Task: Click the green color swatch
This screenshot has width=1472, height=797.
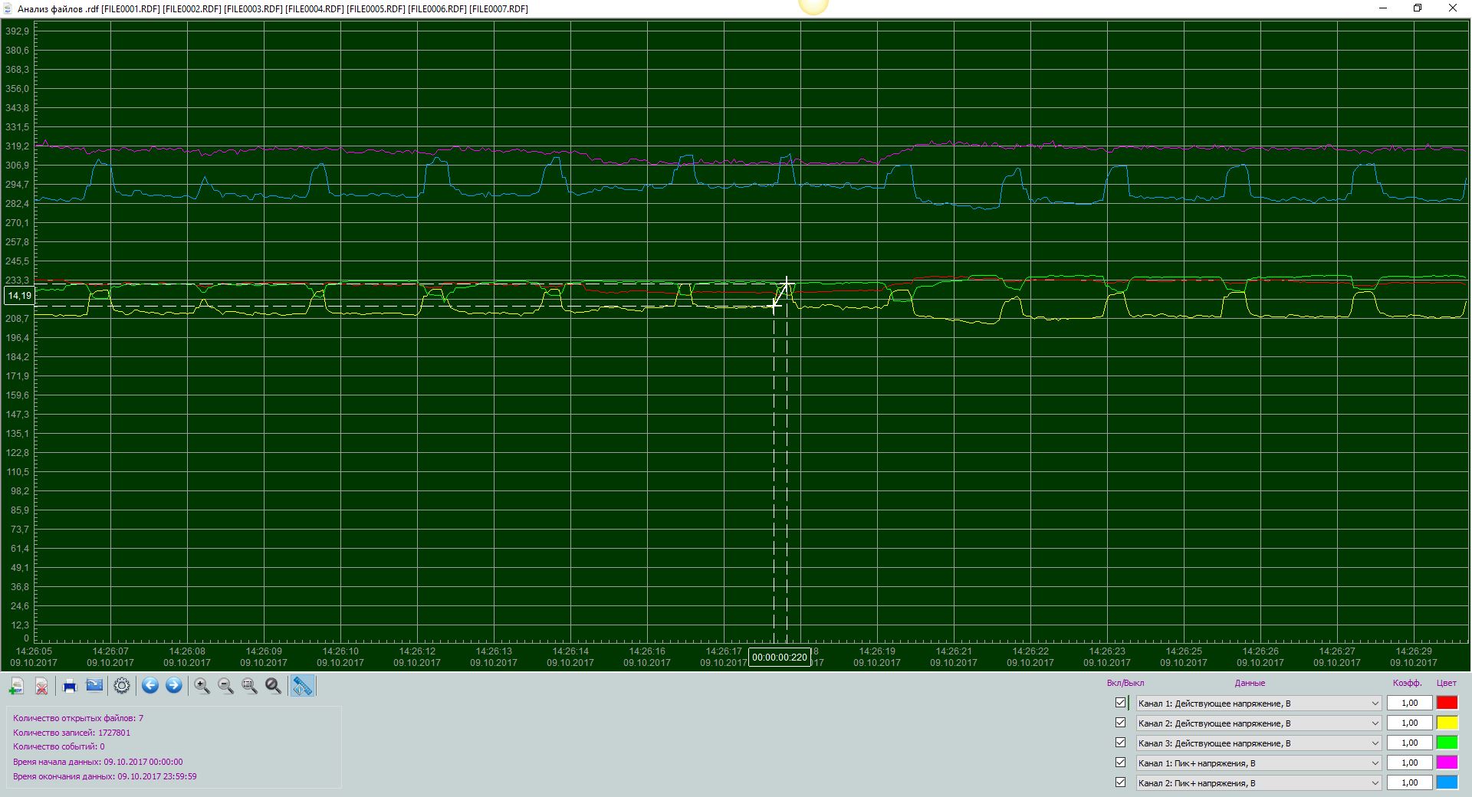Action: [x=1447, y=743]
